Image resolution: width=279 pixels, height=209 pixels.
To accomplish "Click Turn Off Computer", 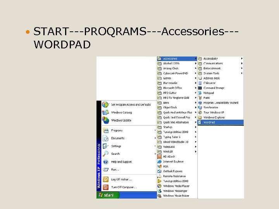I will pyautogui.click(x=129, y=187).
